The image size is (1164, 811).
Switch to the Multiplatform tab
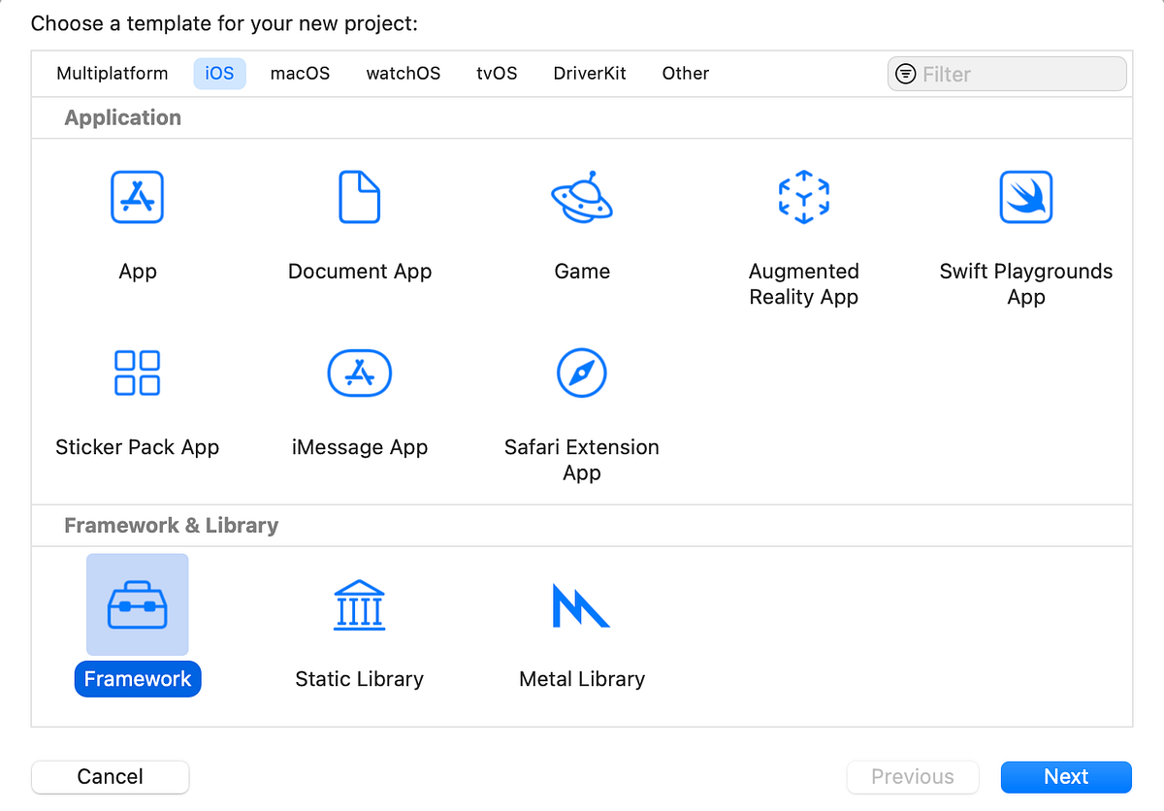pos(112,73)
